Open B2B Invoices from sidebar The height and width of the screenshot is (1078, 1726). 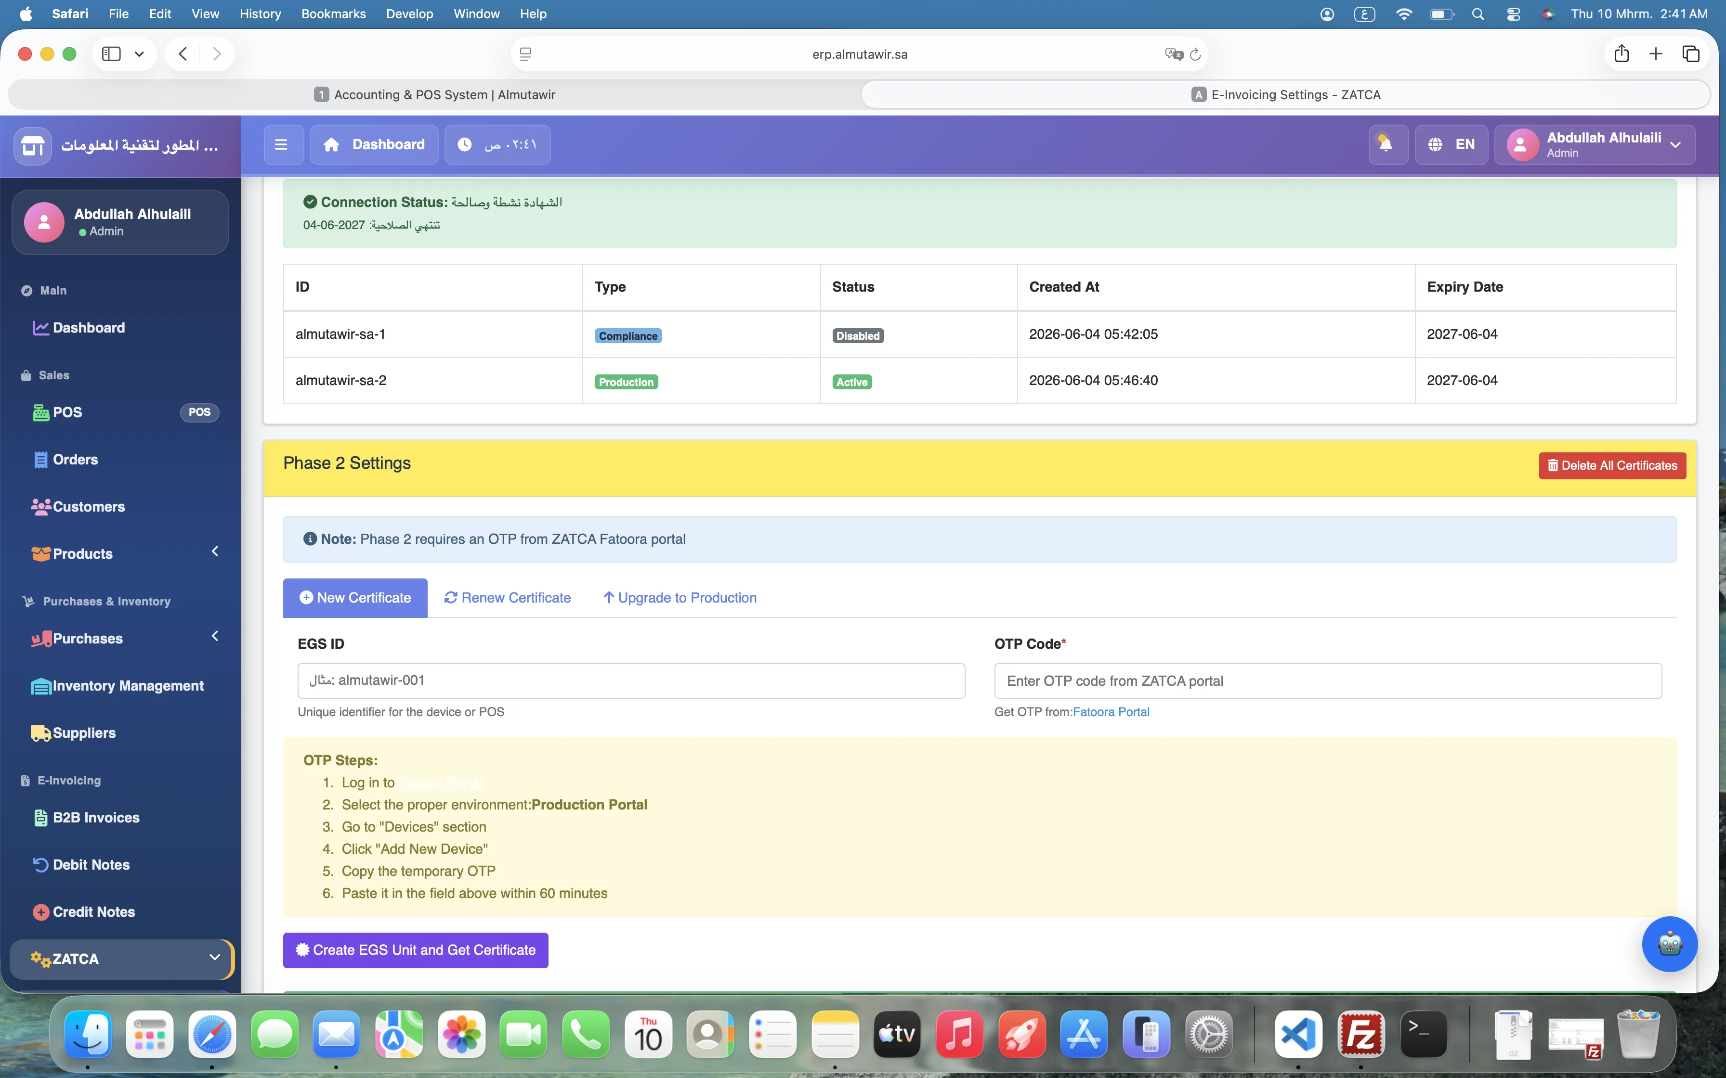(120, 817)
